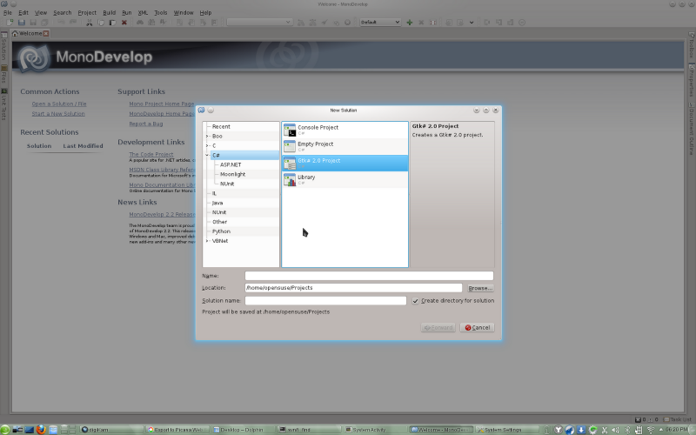Image resolution: width=696 pixels, height=435 pixels.
Task: Open the Unit Tests side panel
Action: coord(3,104)
